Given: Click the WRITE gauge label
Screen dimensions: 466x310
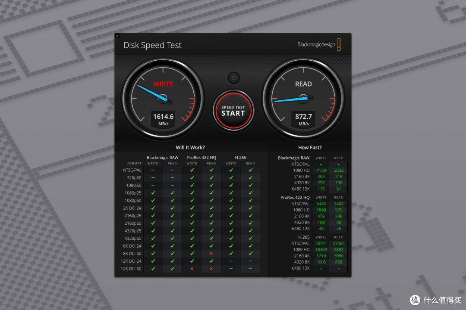Looking at the screenshot, I should 163,84.
